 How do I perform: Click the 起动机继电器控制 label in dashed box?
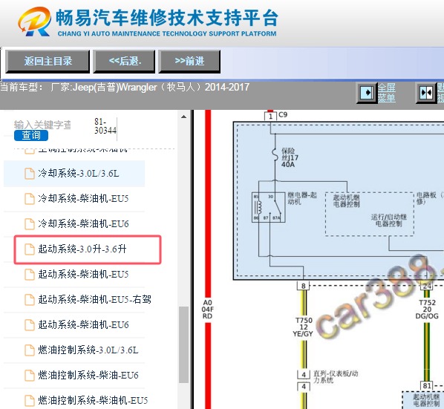tap(346, 200)
